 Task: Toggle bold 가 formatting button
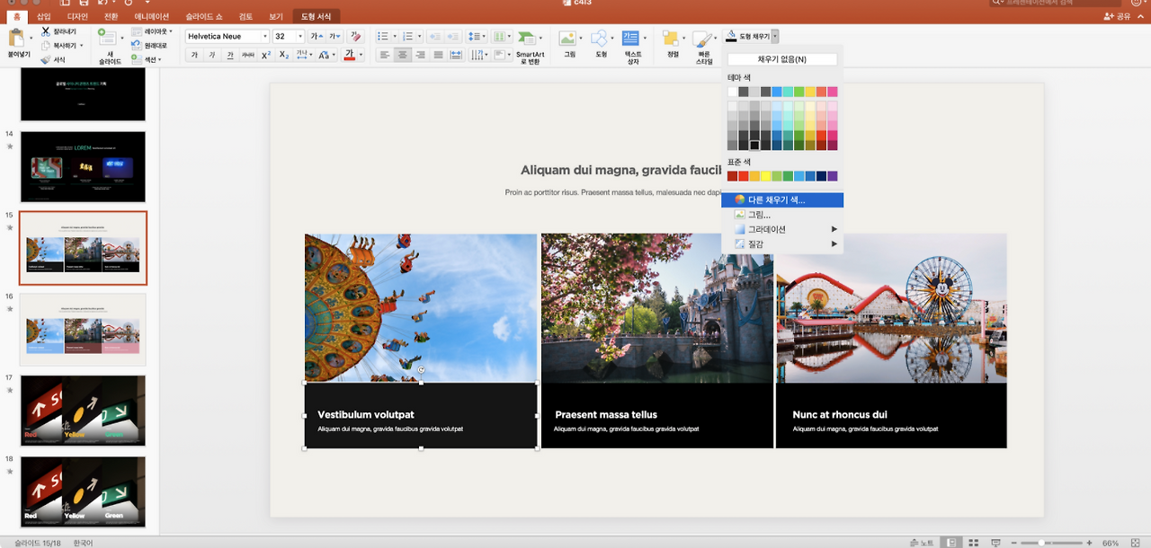(x=194, y=55)
